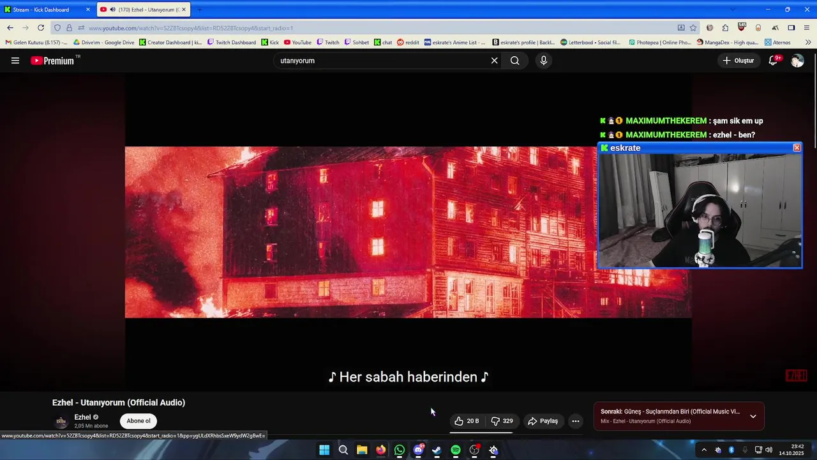817x460 pixels.
Task: Open the eskrate's Anime List bookmark
Action: click(x=454, y=43)
